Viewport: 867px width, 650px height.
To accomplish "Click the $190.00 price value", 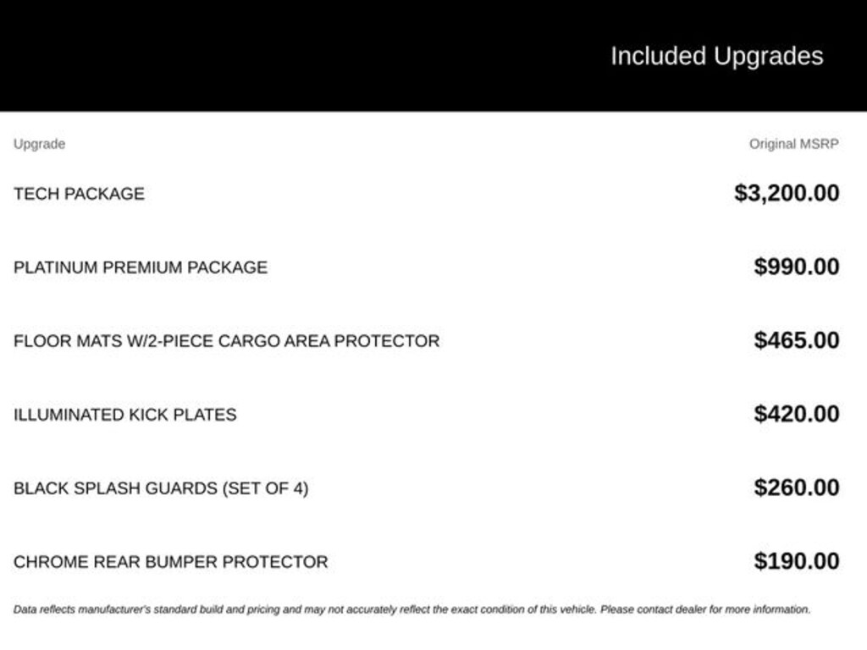I will (797, 560).
